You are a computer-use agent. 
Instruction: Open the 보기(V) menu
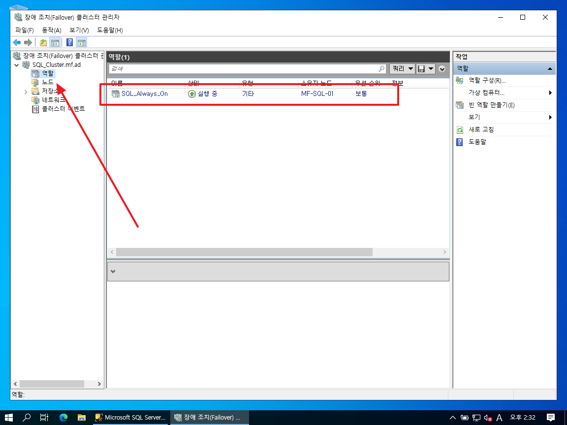79,30
